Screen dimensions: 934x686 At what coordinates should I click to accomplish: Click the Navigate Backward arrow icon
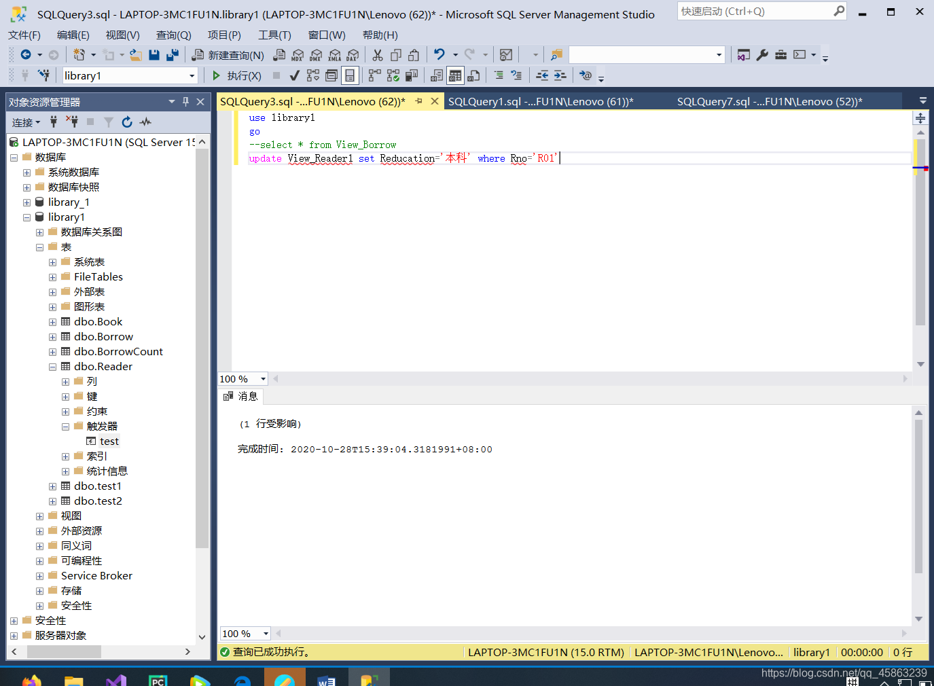coord(26,55)
